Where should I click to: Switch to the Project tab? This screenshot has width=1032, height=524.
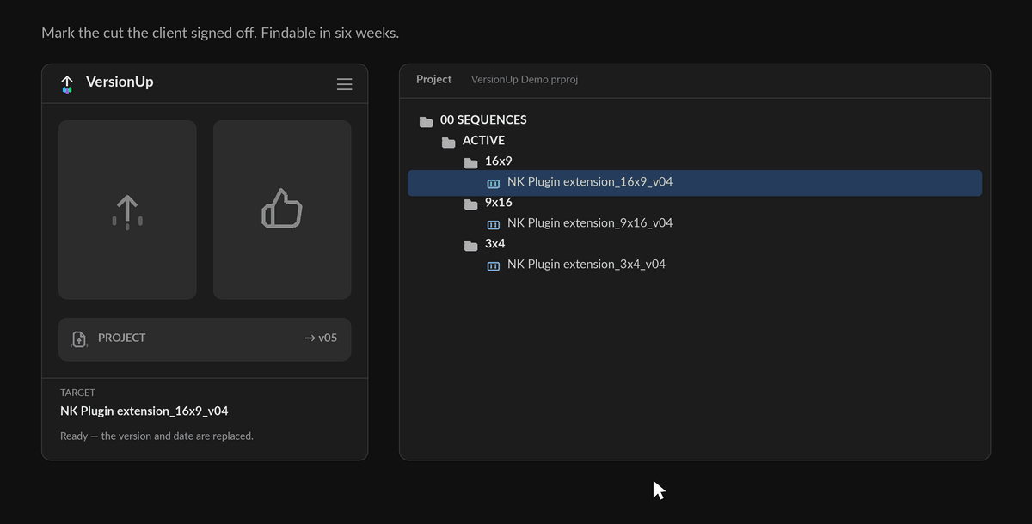pos(433,79)
